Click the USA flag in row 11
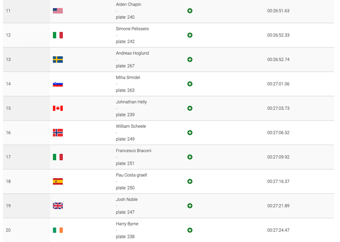The image size is (340, 242). click(x=58, y=11)
